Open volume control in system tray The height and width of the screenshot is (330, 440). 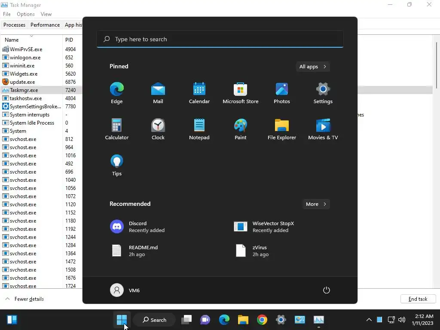click(402, 320)
